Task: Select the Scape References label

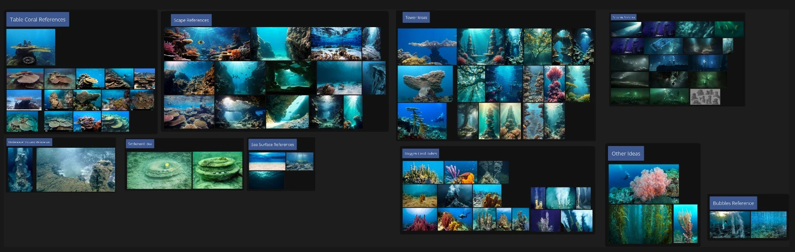Action: [x=191, y=20]
